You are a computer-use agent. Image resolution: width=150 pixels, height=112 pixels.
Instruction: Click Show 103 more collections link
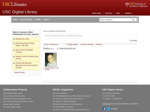(19, 72)
